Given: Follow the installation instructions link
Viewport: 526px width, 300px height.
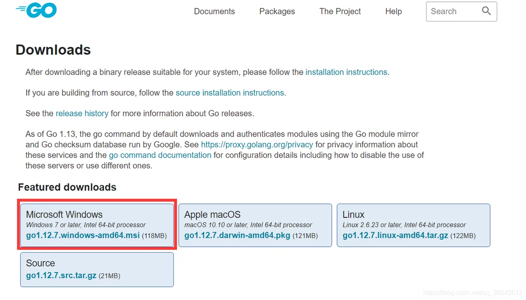Looking at the screenshot, I should click(346, 72).
